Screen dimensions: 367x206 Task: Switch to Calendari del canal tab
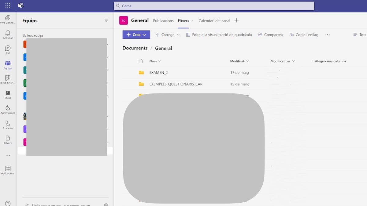214,21
